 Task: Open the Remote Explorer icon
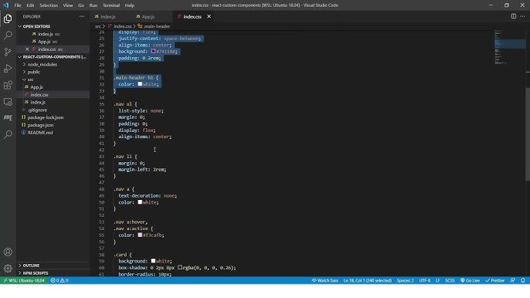click(x=8, y=101)
